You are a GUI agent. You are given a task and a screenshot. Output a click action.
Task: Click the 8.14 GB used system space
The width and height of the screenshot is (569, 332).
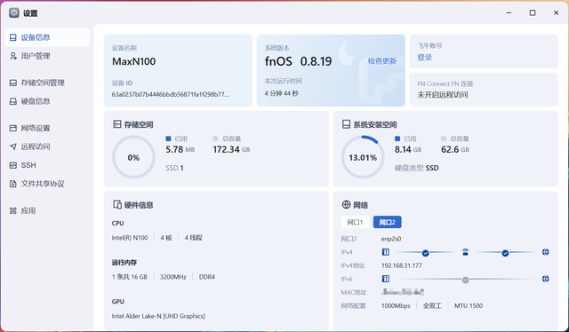pyautogui.click(x=408, y=149)
